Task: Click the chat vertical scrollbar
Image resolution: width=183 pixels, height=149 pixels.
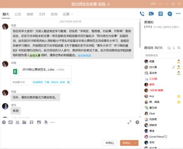Action: click(x=140, y=35)
